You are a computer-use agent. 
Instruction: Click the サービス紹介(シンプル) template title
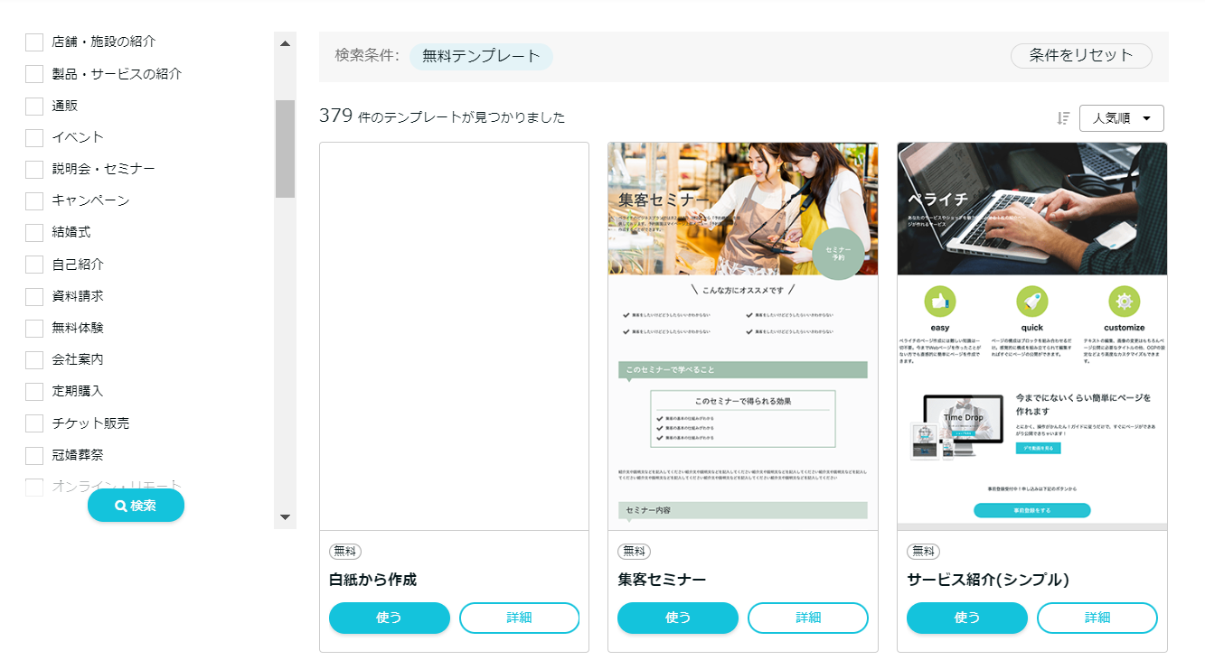[988, 580]
